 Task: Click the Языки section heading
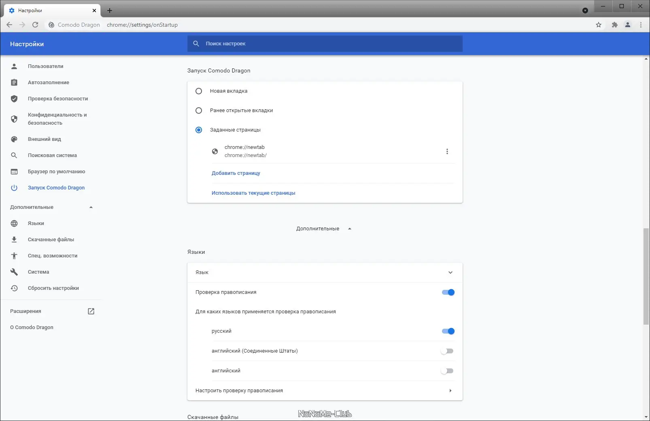click(x=196, y=252)
